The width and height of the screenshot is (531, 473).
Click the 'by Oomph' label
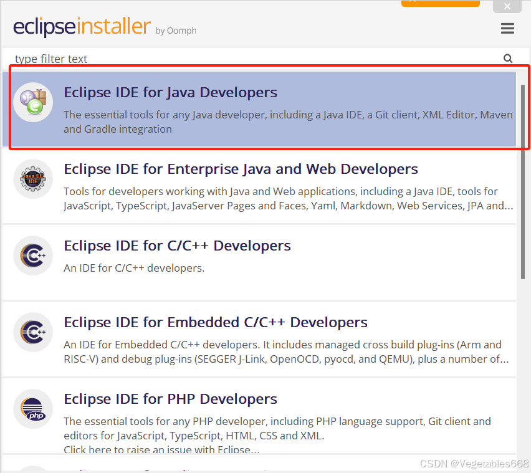pos(175,30)
